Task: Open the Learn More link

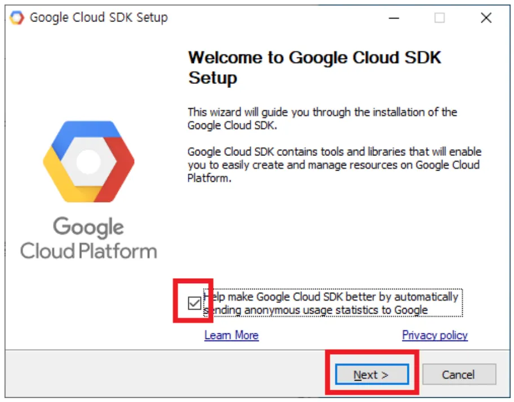Action: (231, 336)
